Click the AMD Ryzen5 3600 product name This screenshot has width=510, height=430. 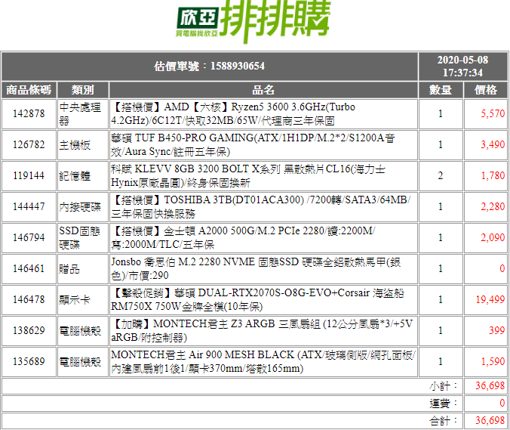(233, 114)
